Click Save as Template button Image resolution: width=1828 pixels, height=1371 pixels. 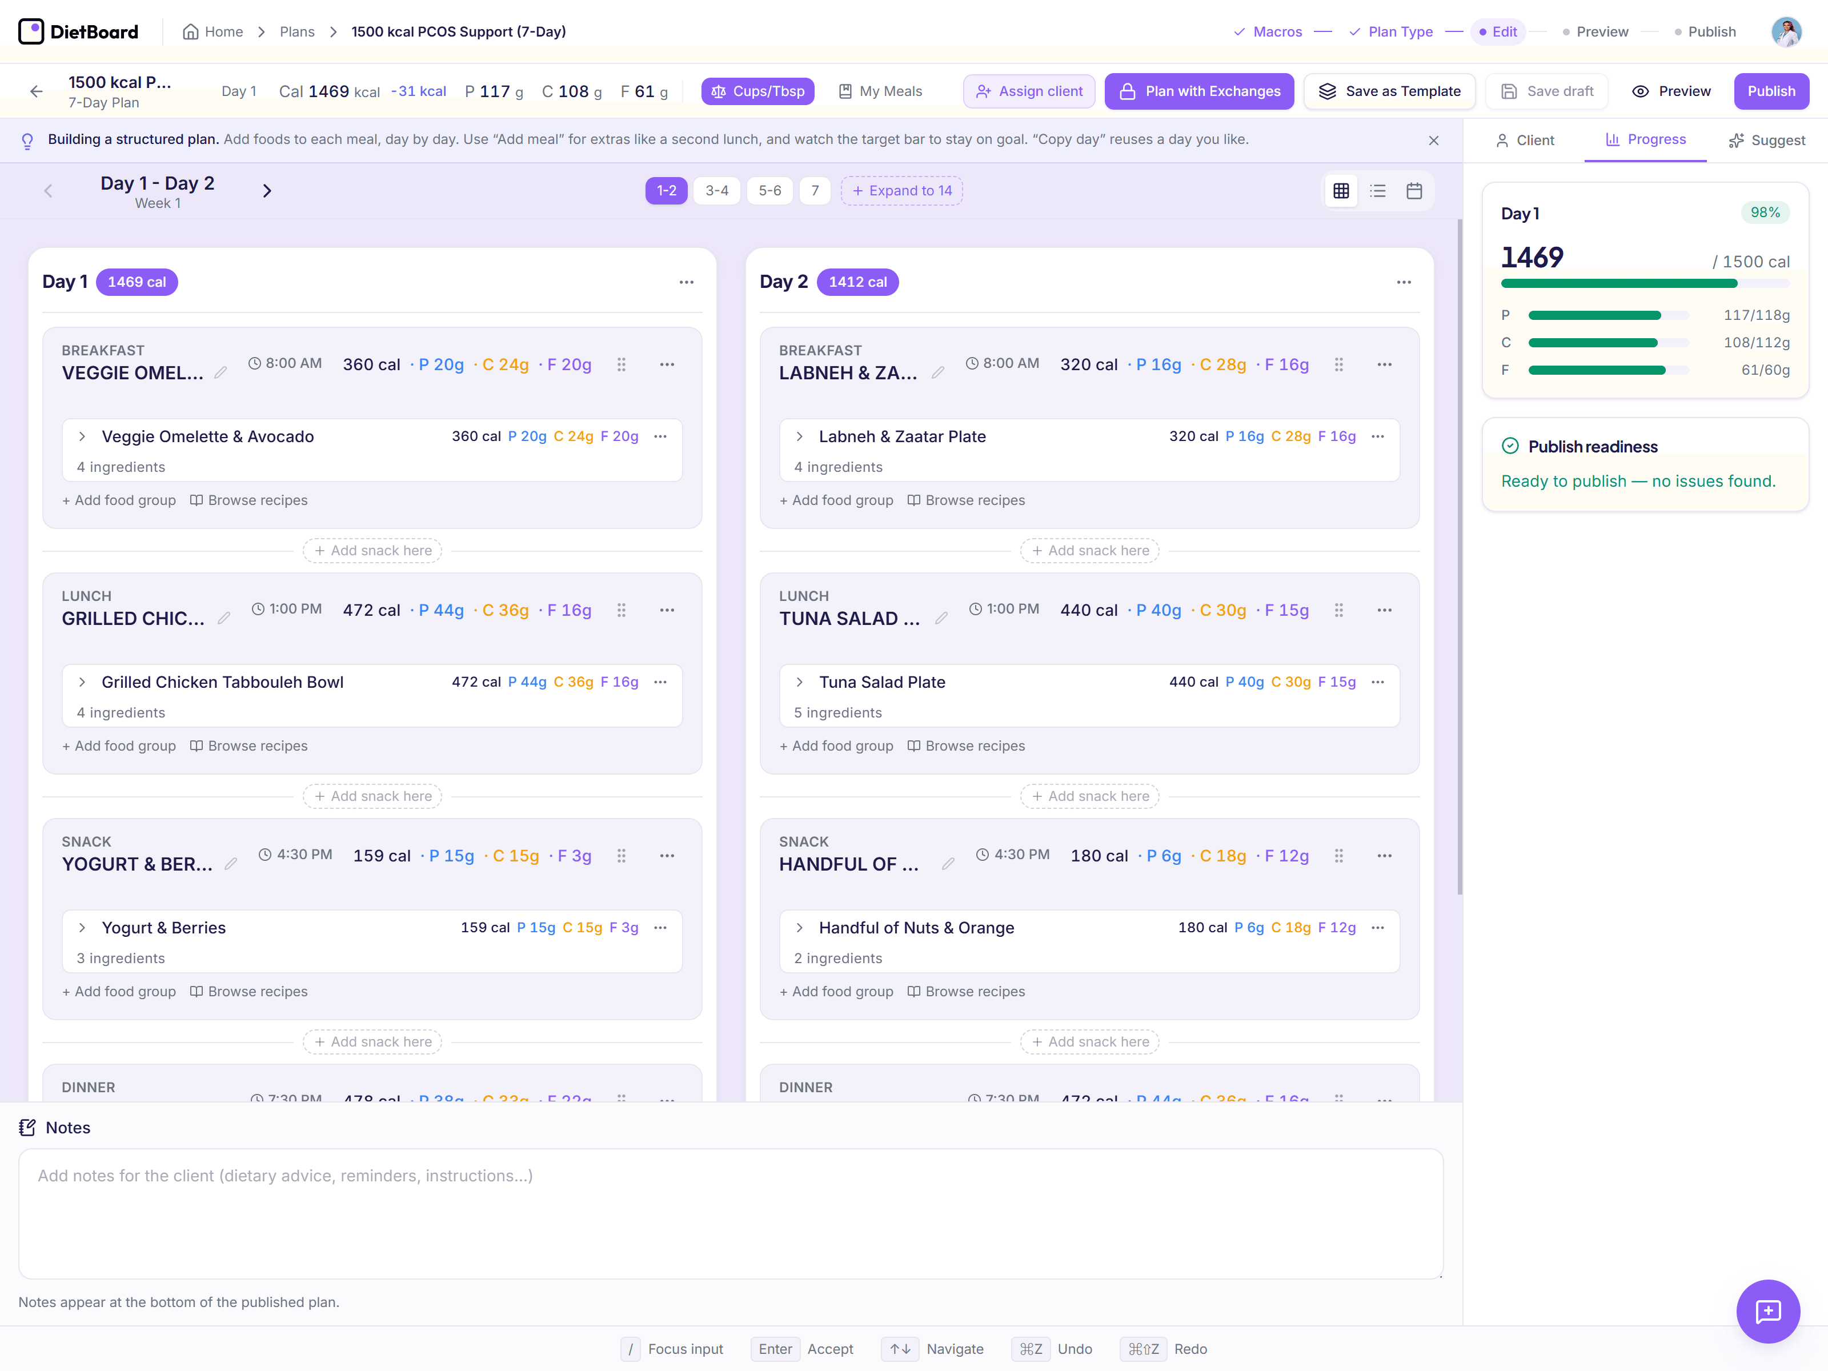[x=1389, y=92]
